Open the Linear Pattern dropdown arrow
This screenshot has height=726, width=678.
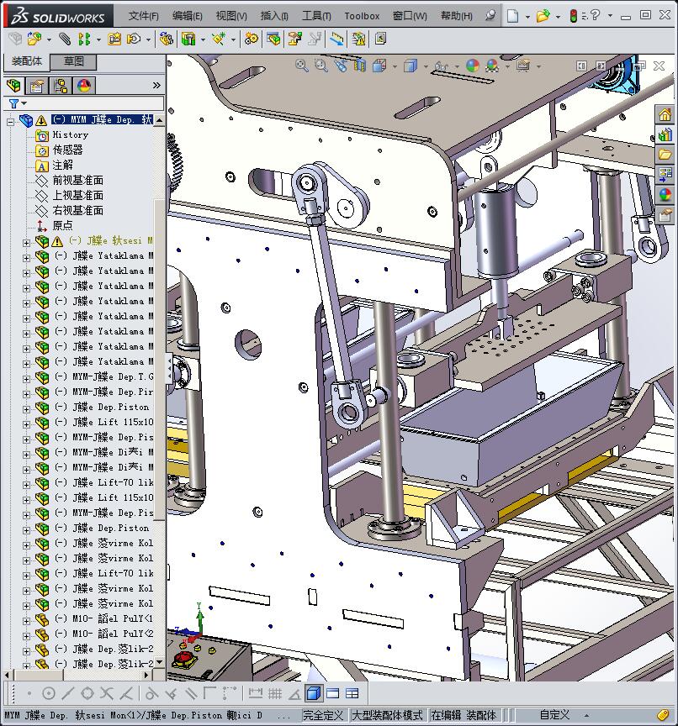(x=98, y=39)
